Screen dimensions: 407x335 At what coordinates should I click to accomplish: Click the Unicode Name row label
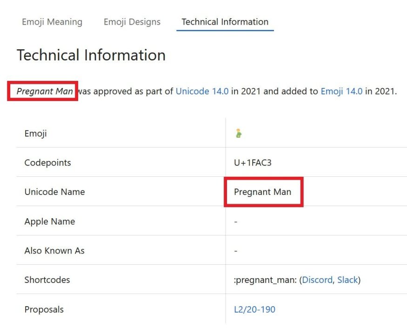click(54, 192)
